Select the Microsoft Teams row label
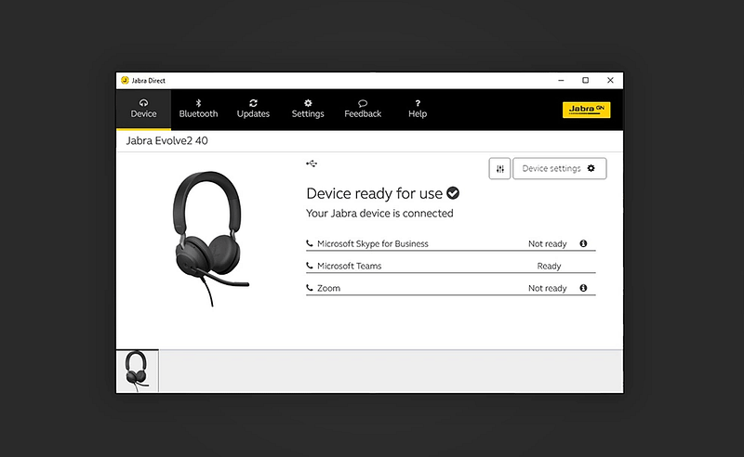 (x=350, y=266)
